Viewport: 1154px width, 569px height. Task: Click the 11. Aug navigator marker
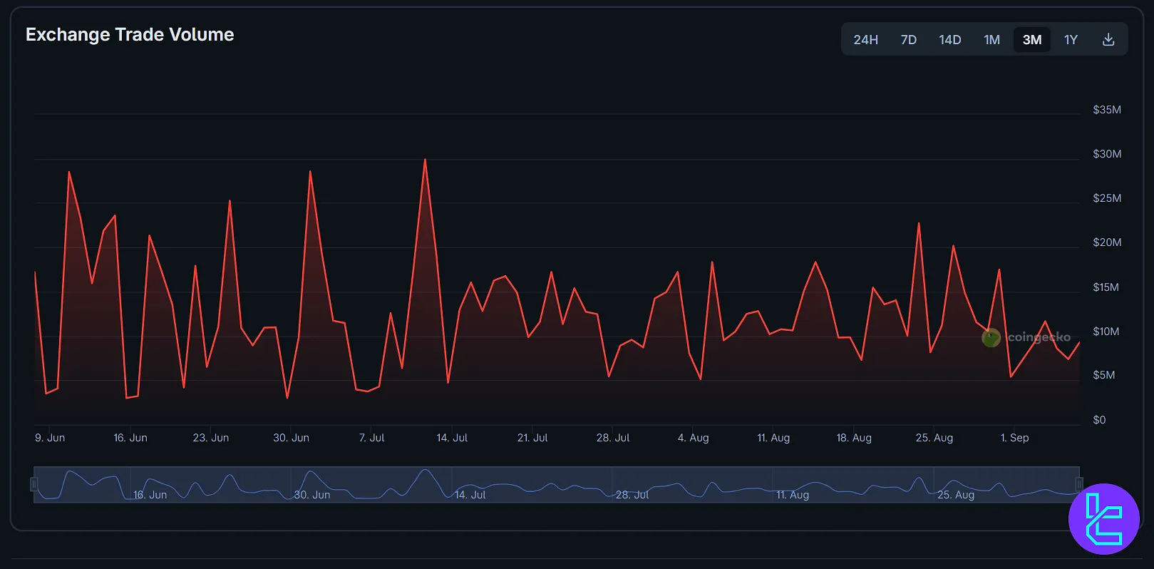tap(793, 495)
